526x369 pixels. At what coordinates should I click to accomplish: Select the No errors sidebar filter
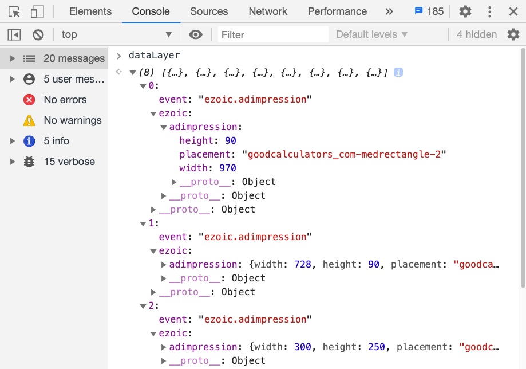(65, 100)
